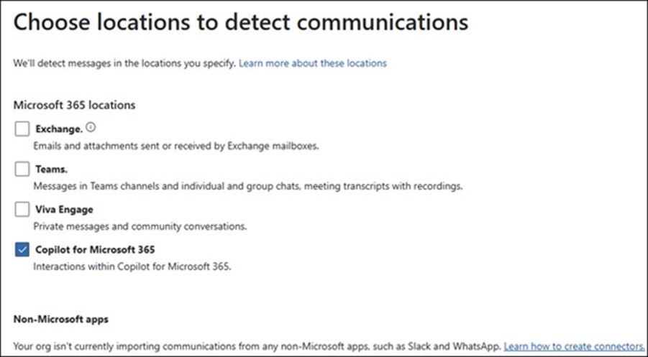648x357 pixels.
Task: Click the 'Your org isn't currently importing' sentence
Action: [x=257, y=346]
